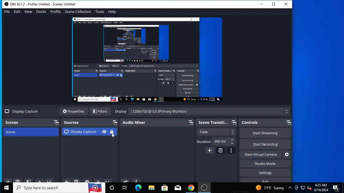Click the OBS Studio taskbar icon

click(204, 188)
